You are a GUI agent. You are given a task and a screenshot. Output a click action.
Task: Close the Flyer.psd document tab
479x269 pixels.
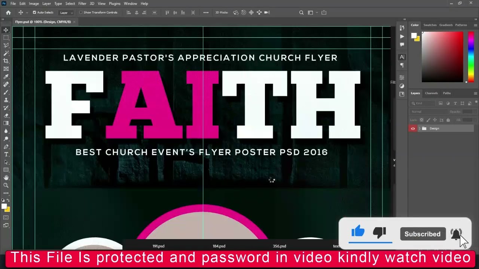(74, 22)
